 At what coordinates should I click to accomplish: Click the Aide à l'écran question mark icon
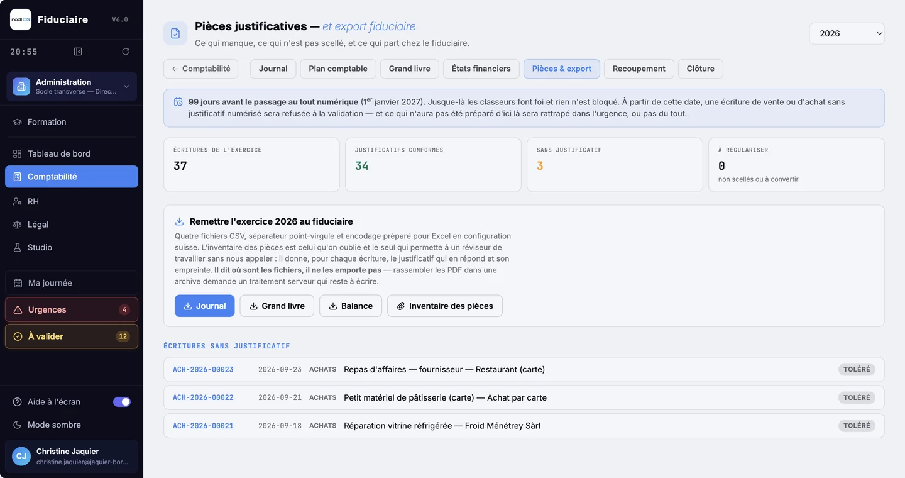click(x=17, y=402)
